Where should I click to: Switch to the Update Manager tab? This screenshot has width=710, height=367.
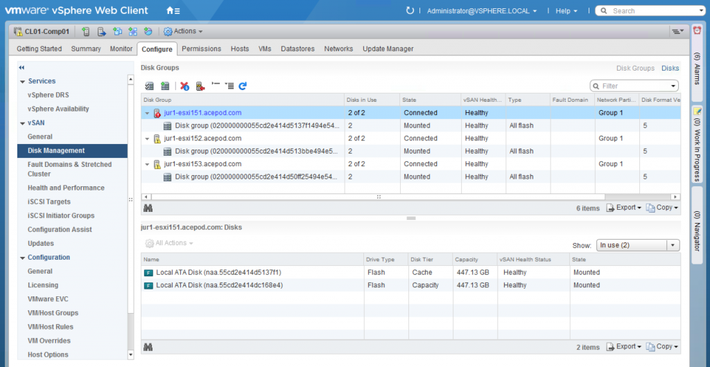pyautogui.click(x=388, y=48)
